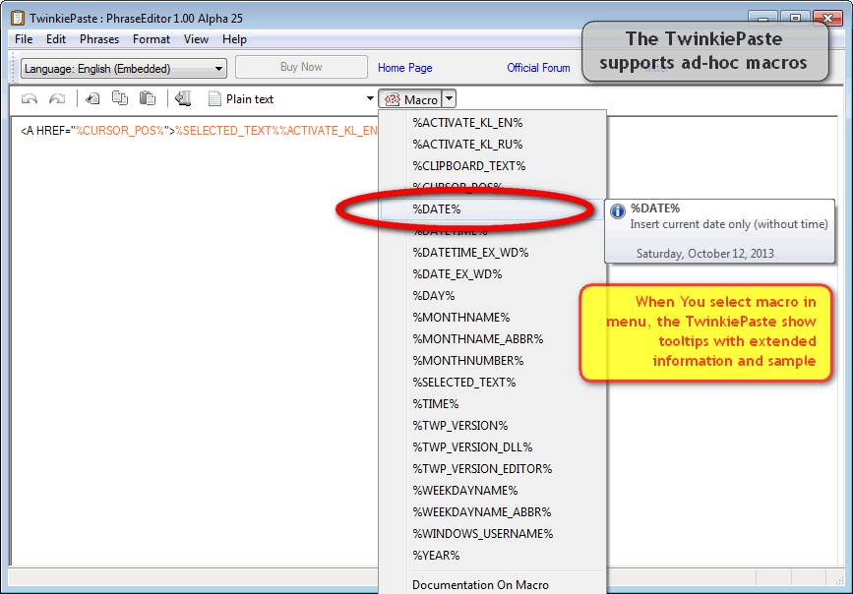Choose %CLIPBOARD_TEXT% from the macro menu

tap(492, 166)
